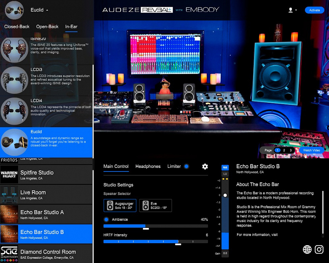This screenshot has width=329, height=263.
Task: Select the LCDi4 earphone image
Action: click(14, 111)
